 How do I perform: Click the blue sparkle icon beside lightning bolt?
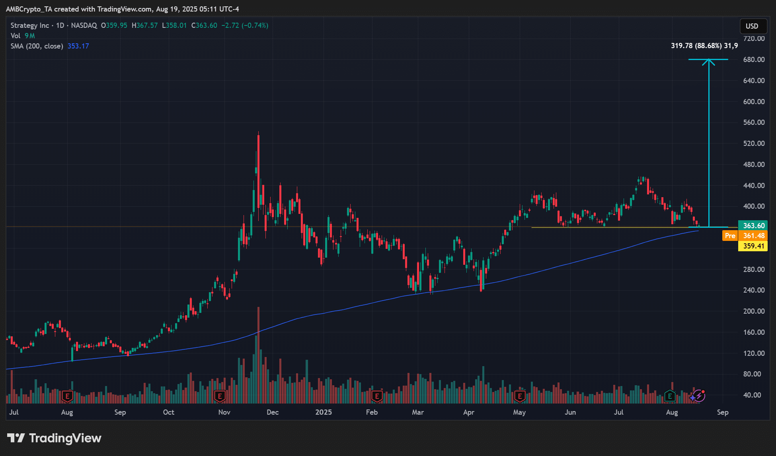[693, 397]
